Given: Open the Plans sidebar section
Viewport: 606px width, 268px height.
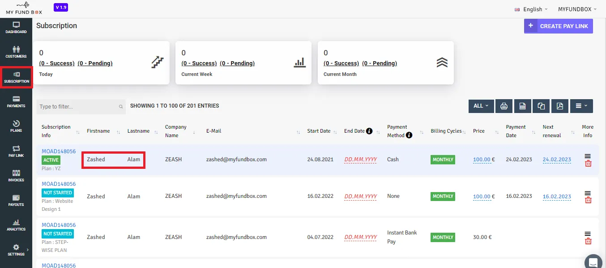Looking at the screenshot, I should coord(16,126).
